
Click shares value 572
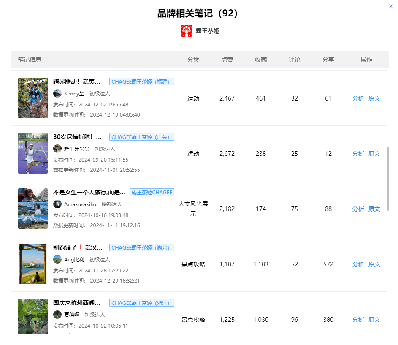tap(328, 264)
